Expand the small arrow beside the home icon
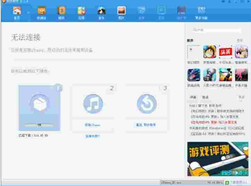The image size is (251, 186). click(x=29, y=12)
